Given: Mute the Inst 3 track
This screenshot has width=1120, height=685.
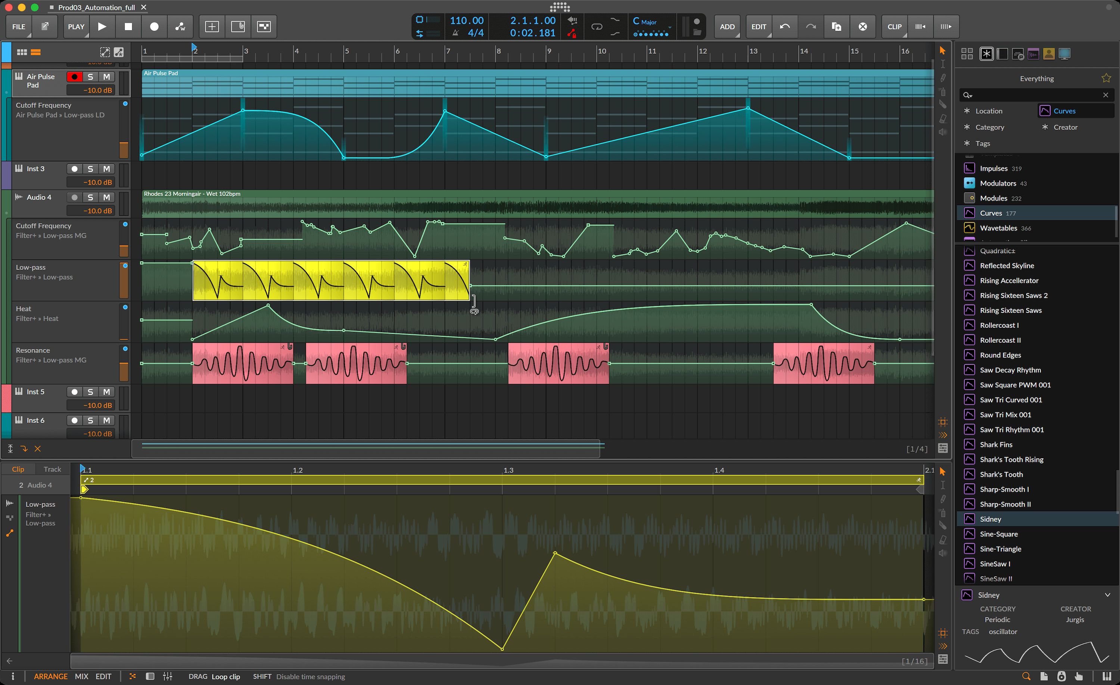Looking at the screenshot, I should [x=107, y=169].
